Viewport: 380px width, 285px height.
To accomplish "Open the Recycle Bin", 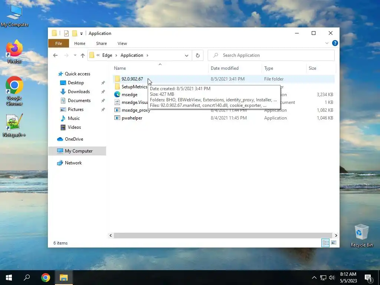I will (x=361, y=236).
